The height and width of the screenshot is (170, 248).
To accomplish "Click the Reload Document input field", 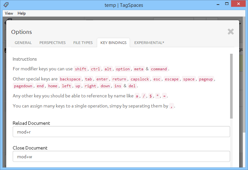I will pos(121,132).
